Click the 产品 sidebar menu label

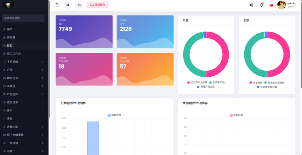(10, 70)
